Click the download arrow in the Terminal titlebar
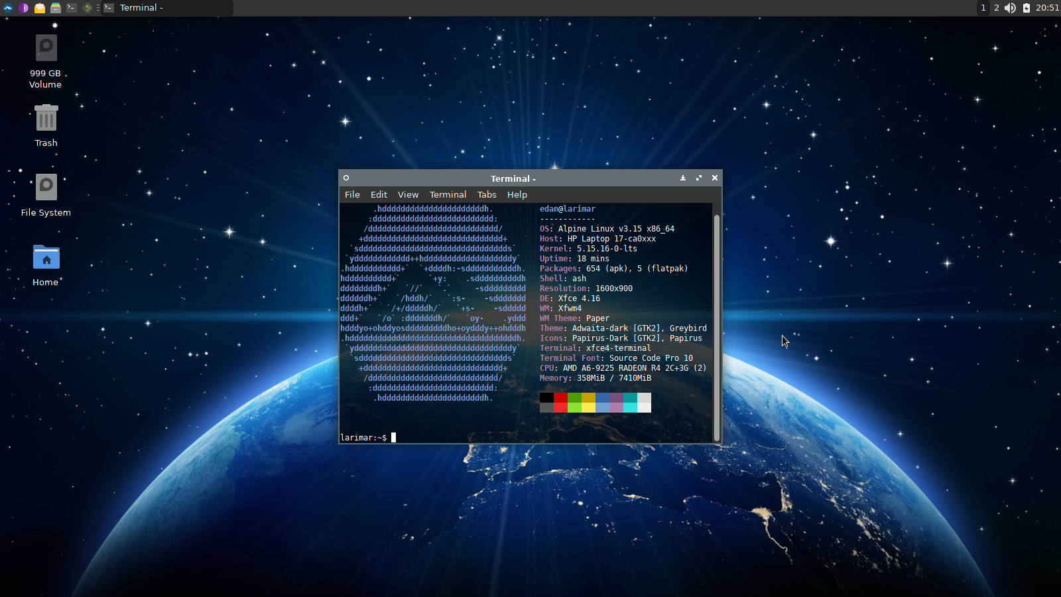The image size is (1061, 597). coord(683,178)
